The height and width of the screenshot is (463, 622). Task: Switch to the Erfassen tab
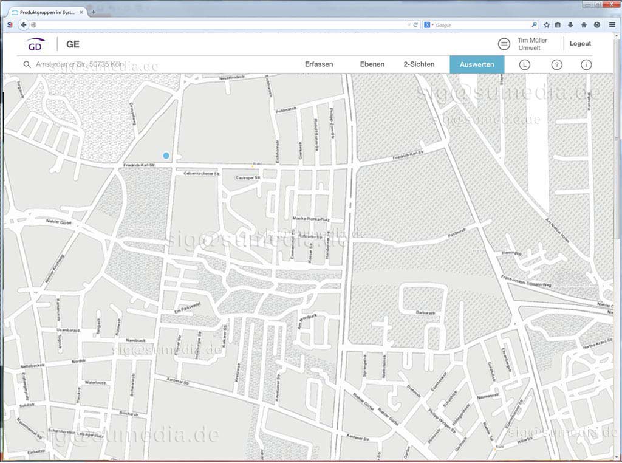319,64
